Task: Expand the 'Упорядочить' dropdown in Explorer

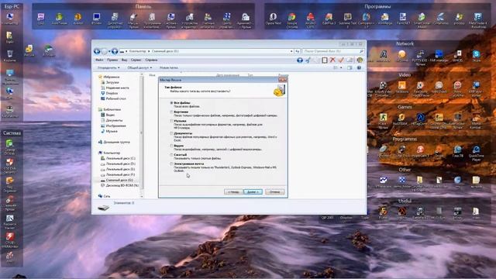Action: pyautogui.click(x=108, y=67)
